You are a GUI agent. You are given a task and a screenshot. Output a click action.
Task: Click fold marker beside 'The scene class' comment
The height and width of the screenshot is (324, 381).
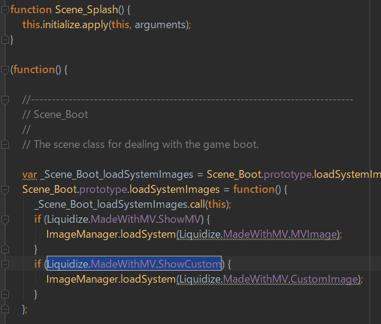coord(5,144)
